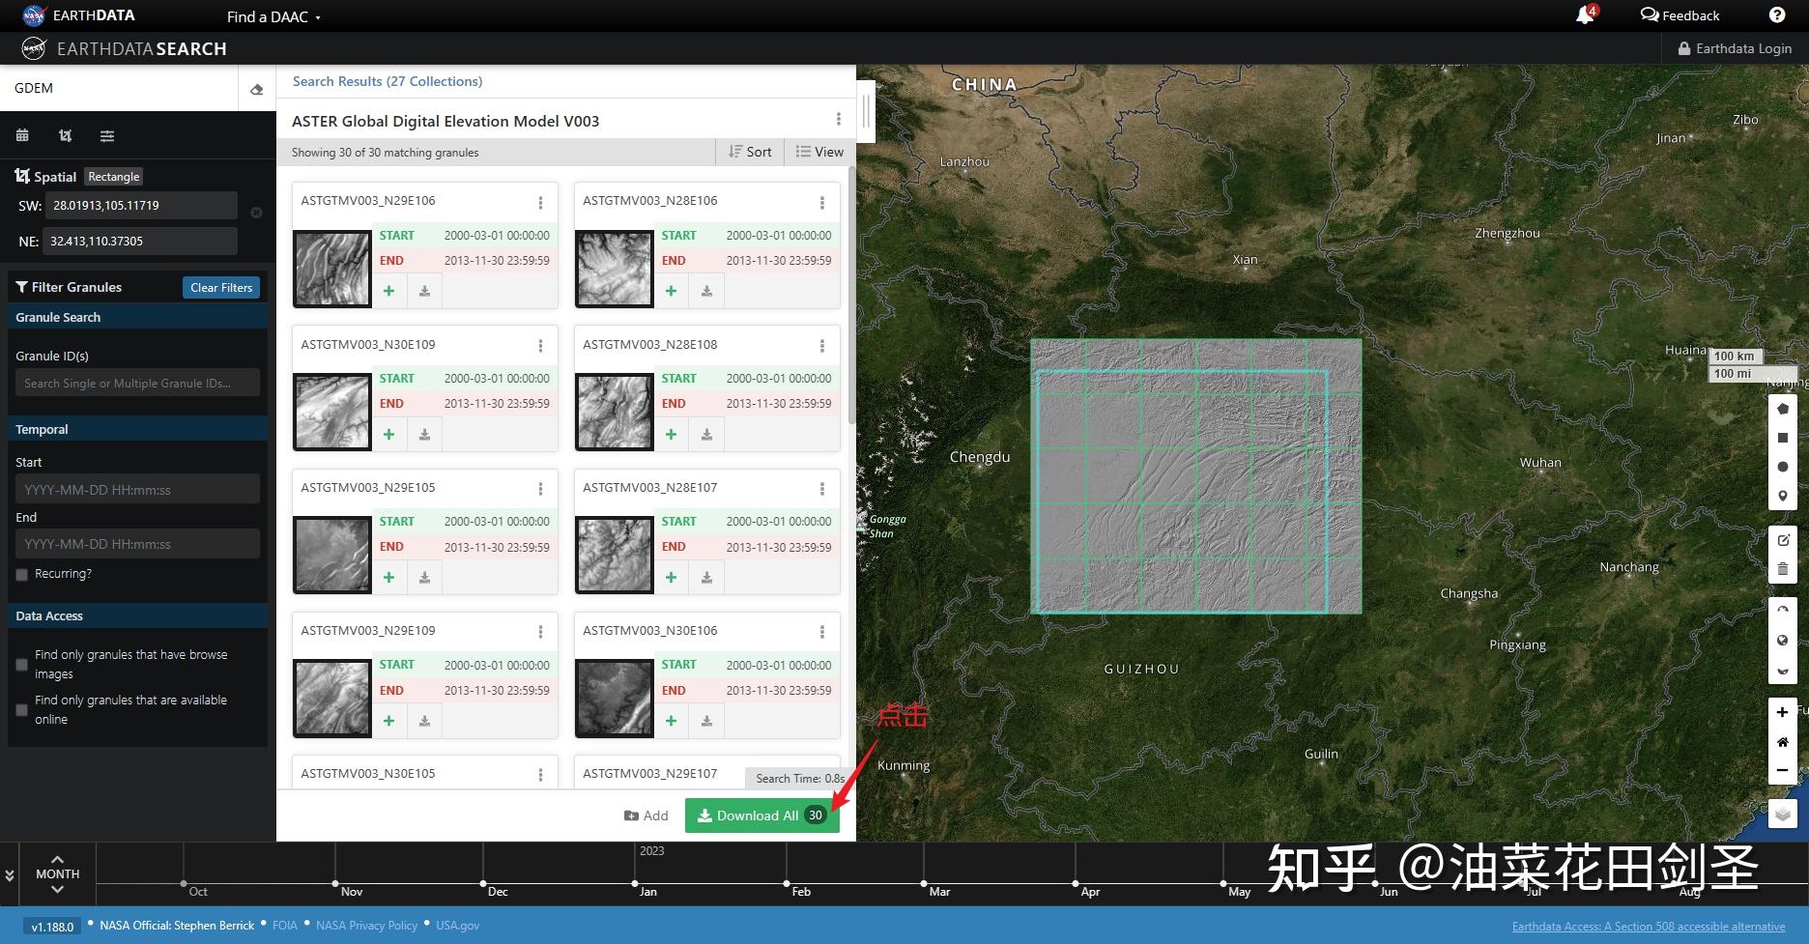1809x944 pixels.
Task: Open the Sort options for granules
Action: [749, 152]
